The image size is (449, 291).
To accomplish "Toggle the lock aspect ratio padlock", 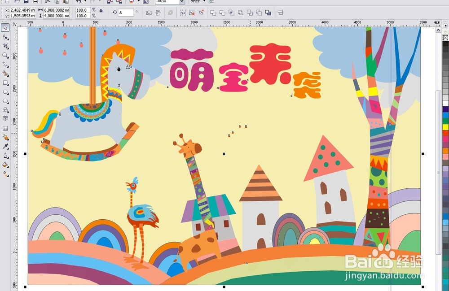I will coord(101,11).
